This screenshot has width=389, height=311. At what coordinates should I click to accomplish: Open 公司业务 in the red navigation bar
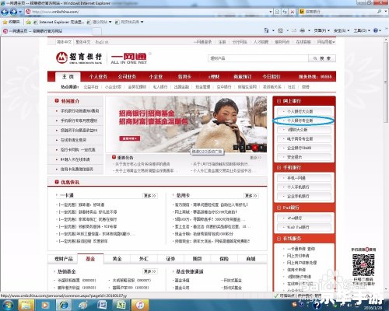[x=127, y=77]
